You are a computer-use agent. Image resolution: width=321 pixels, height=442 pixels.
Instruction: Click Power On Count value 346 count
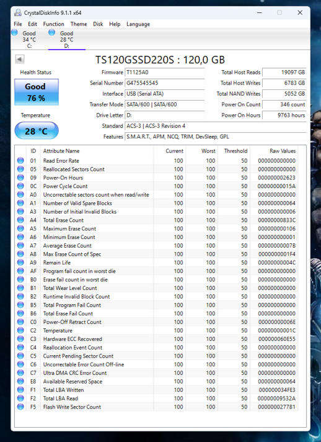(284, 104)
